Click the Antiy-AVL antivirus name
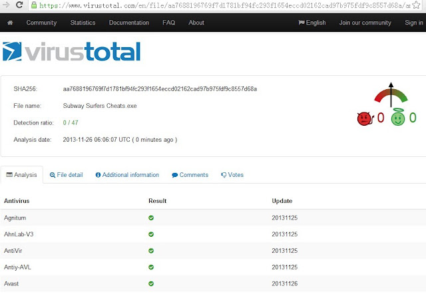 (x=17, y=267)
